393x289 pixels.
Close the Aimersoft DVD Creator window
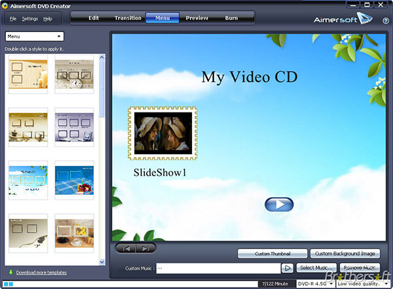click(x=381, y=5)
